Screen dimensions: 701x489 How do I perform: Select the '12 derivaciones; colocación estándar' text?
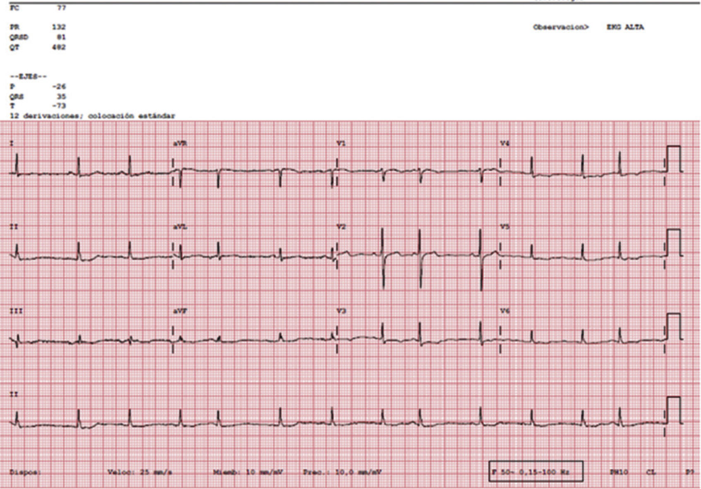tap(92, 116)
